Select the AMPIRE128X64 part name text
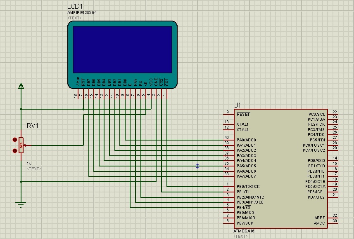Screen dimensions: 354x239 click(82, 13)
